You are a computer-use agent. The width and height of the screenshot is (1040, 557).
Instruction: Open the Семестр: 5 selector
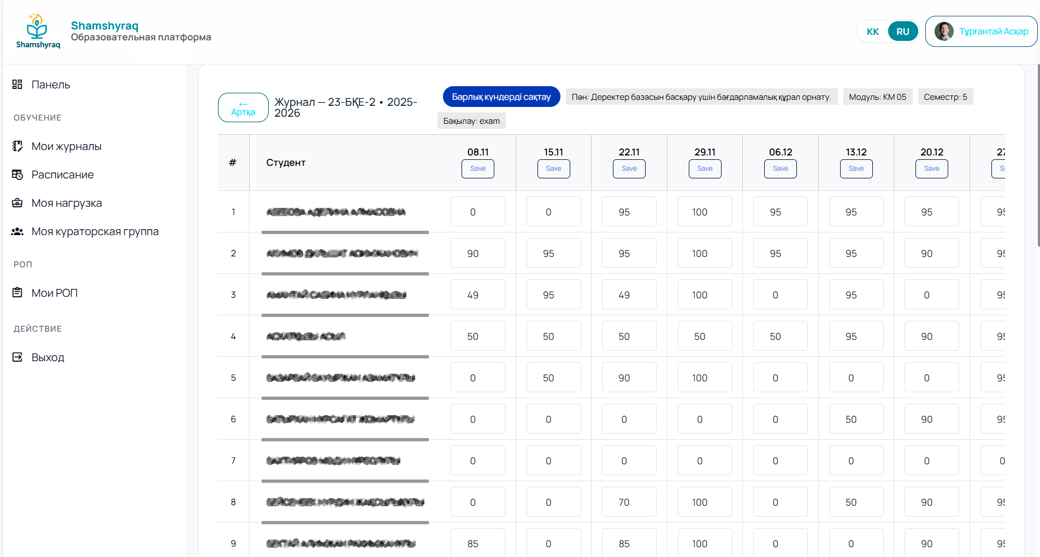tap(946, 97)
